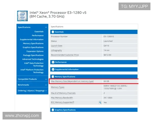
Task: Open the Essentials sidebar link
Action: coord(39,32)
